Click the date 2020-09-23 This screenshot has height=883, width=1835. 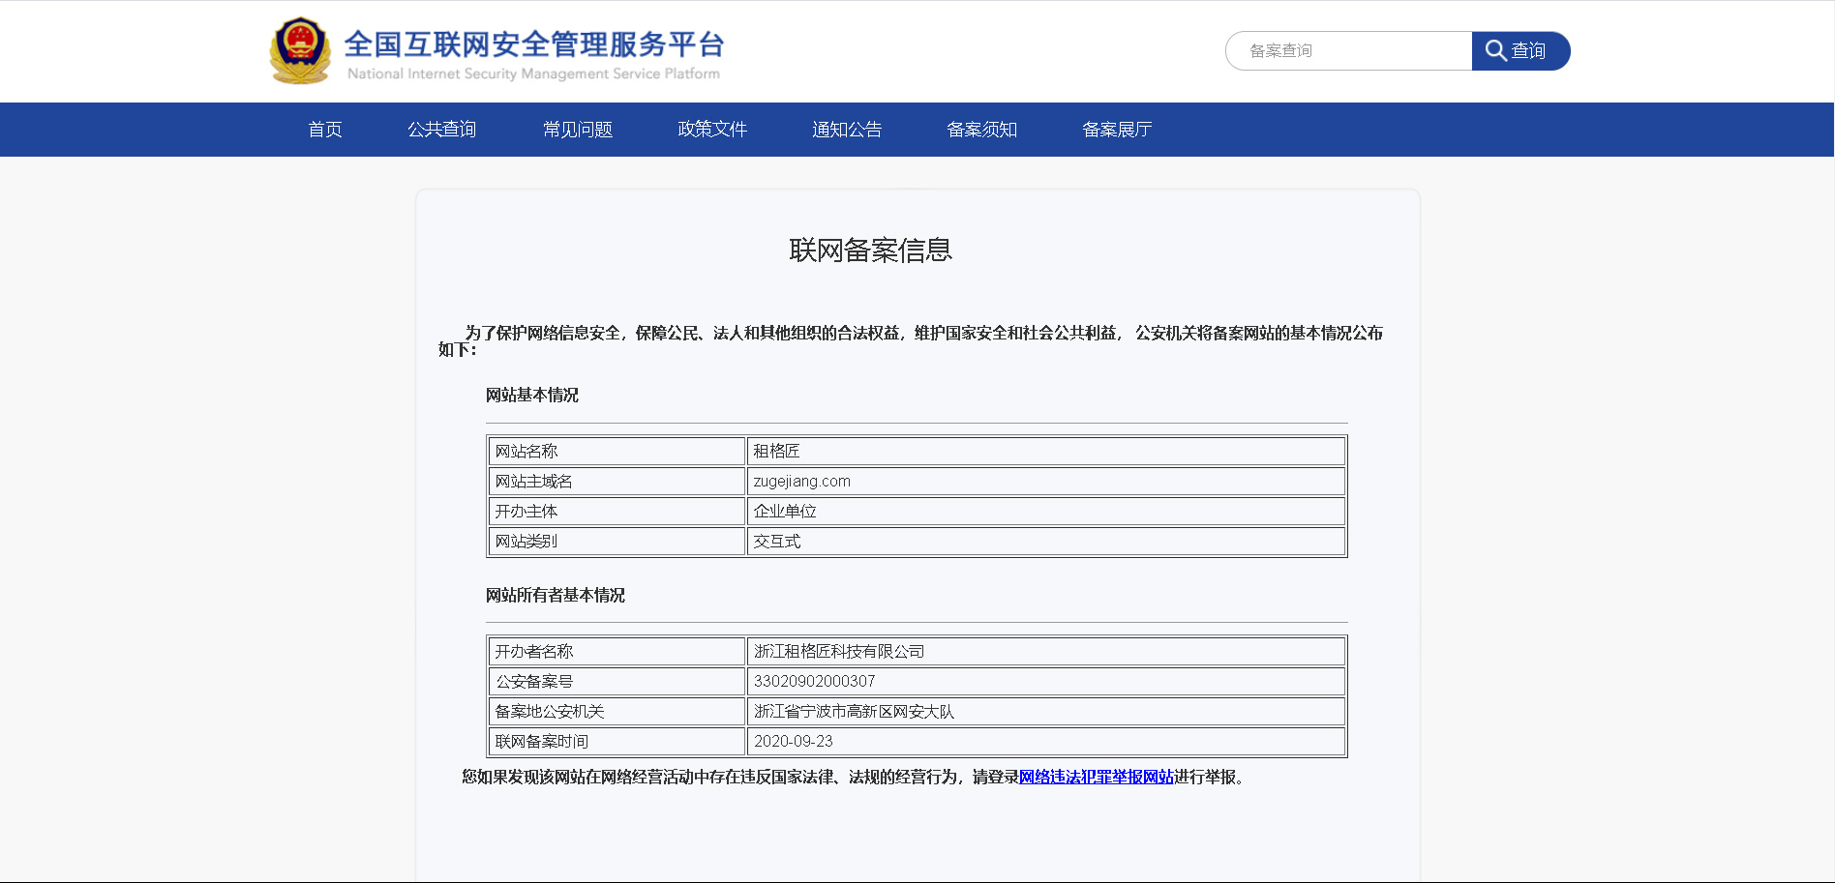coord(794,742)
